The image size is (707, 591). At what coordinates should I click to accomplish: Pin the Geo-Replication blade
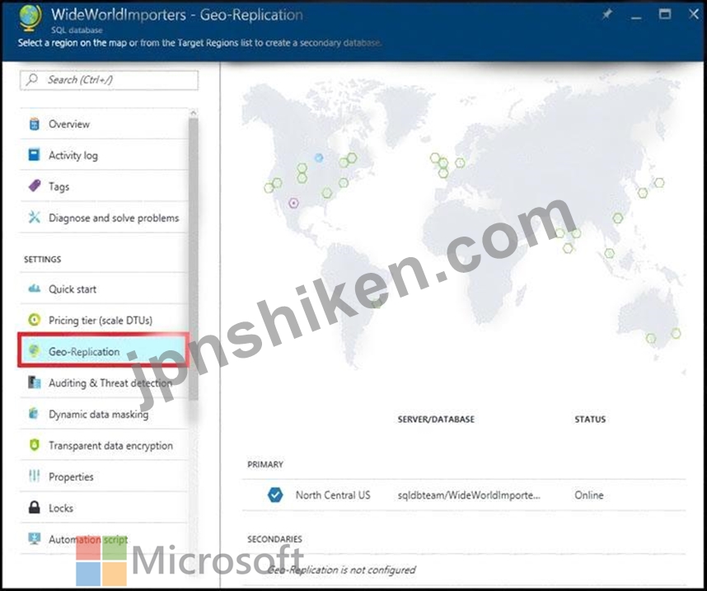(x=607, y=15)
